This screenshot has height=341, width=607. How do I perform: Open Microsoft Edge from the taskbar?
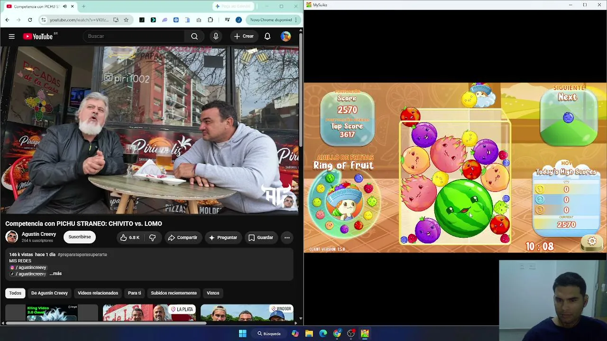(x=323, y=333)
